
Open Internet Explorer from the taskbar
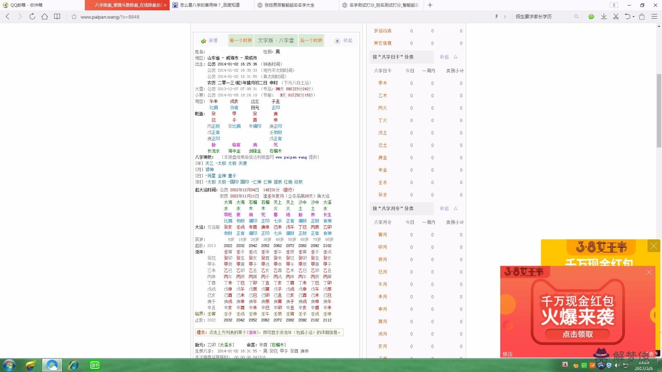click(x=73, y=365)
